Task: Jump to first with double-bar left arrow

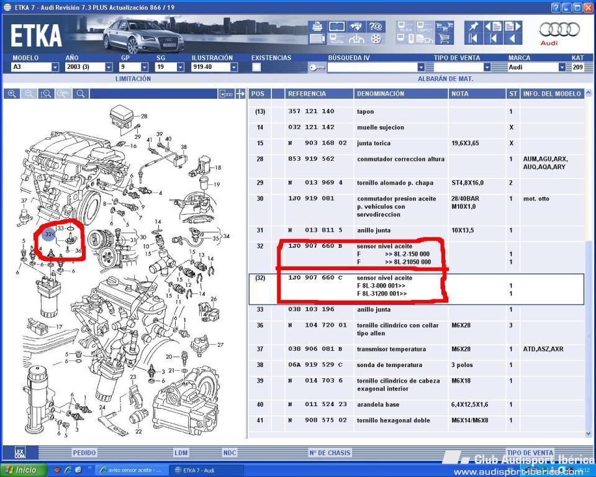Action: pos(473,39)
